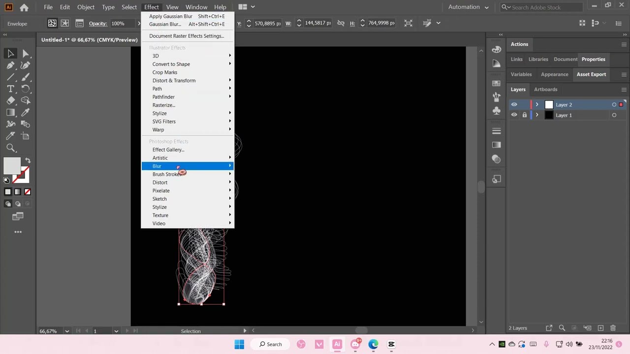Select the Gradient tool in toolbar
This screenshot has width=630, height=354.
click(x=10, y=113)
